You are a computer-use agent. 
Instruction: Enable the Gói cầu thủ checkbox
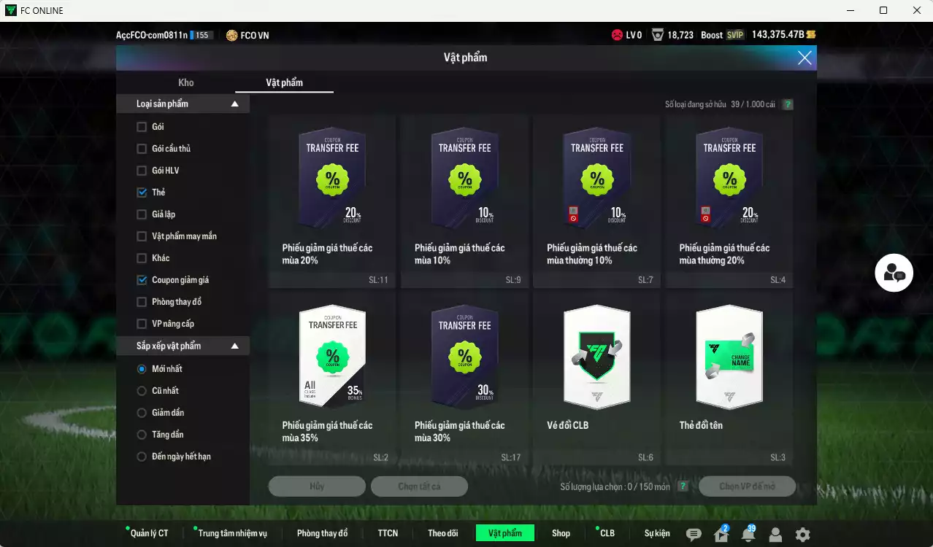click(142, 149)
